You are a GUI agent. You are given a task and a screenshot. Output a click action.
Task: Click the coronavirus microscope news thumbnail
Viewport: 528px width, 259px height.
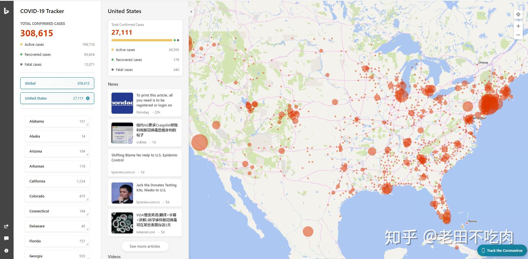tap(122, 223)
